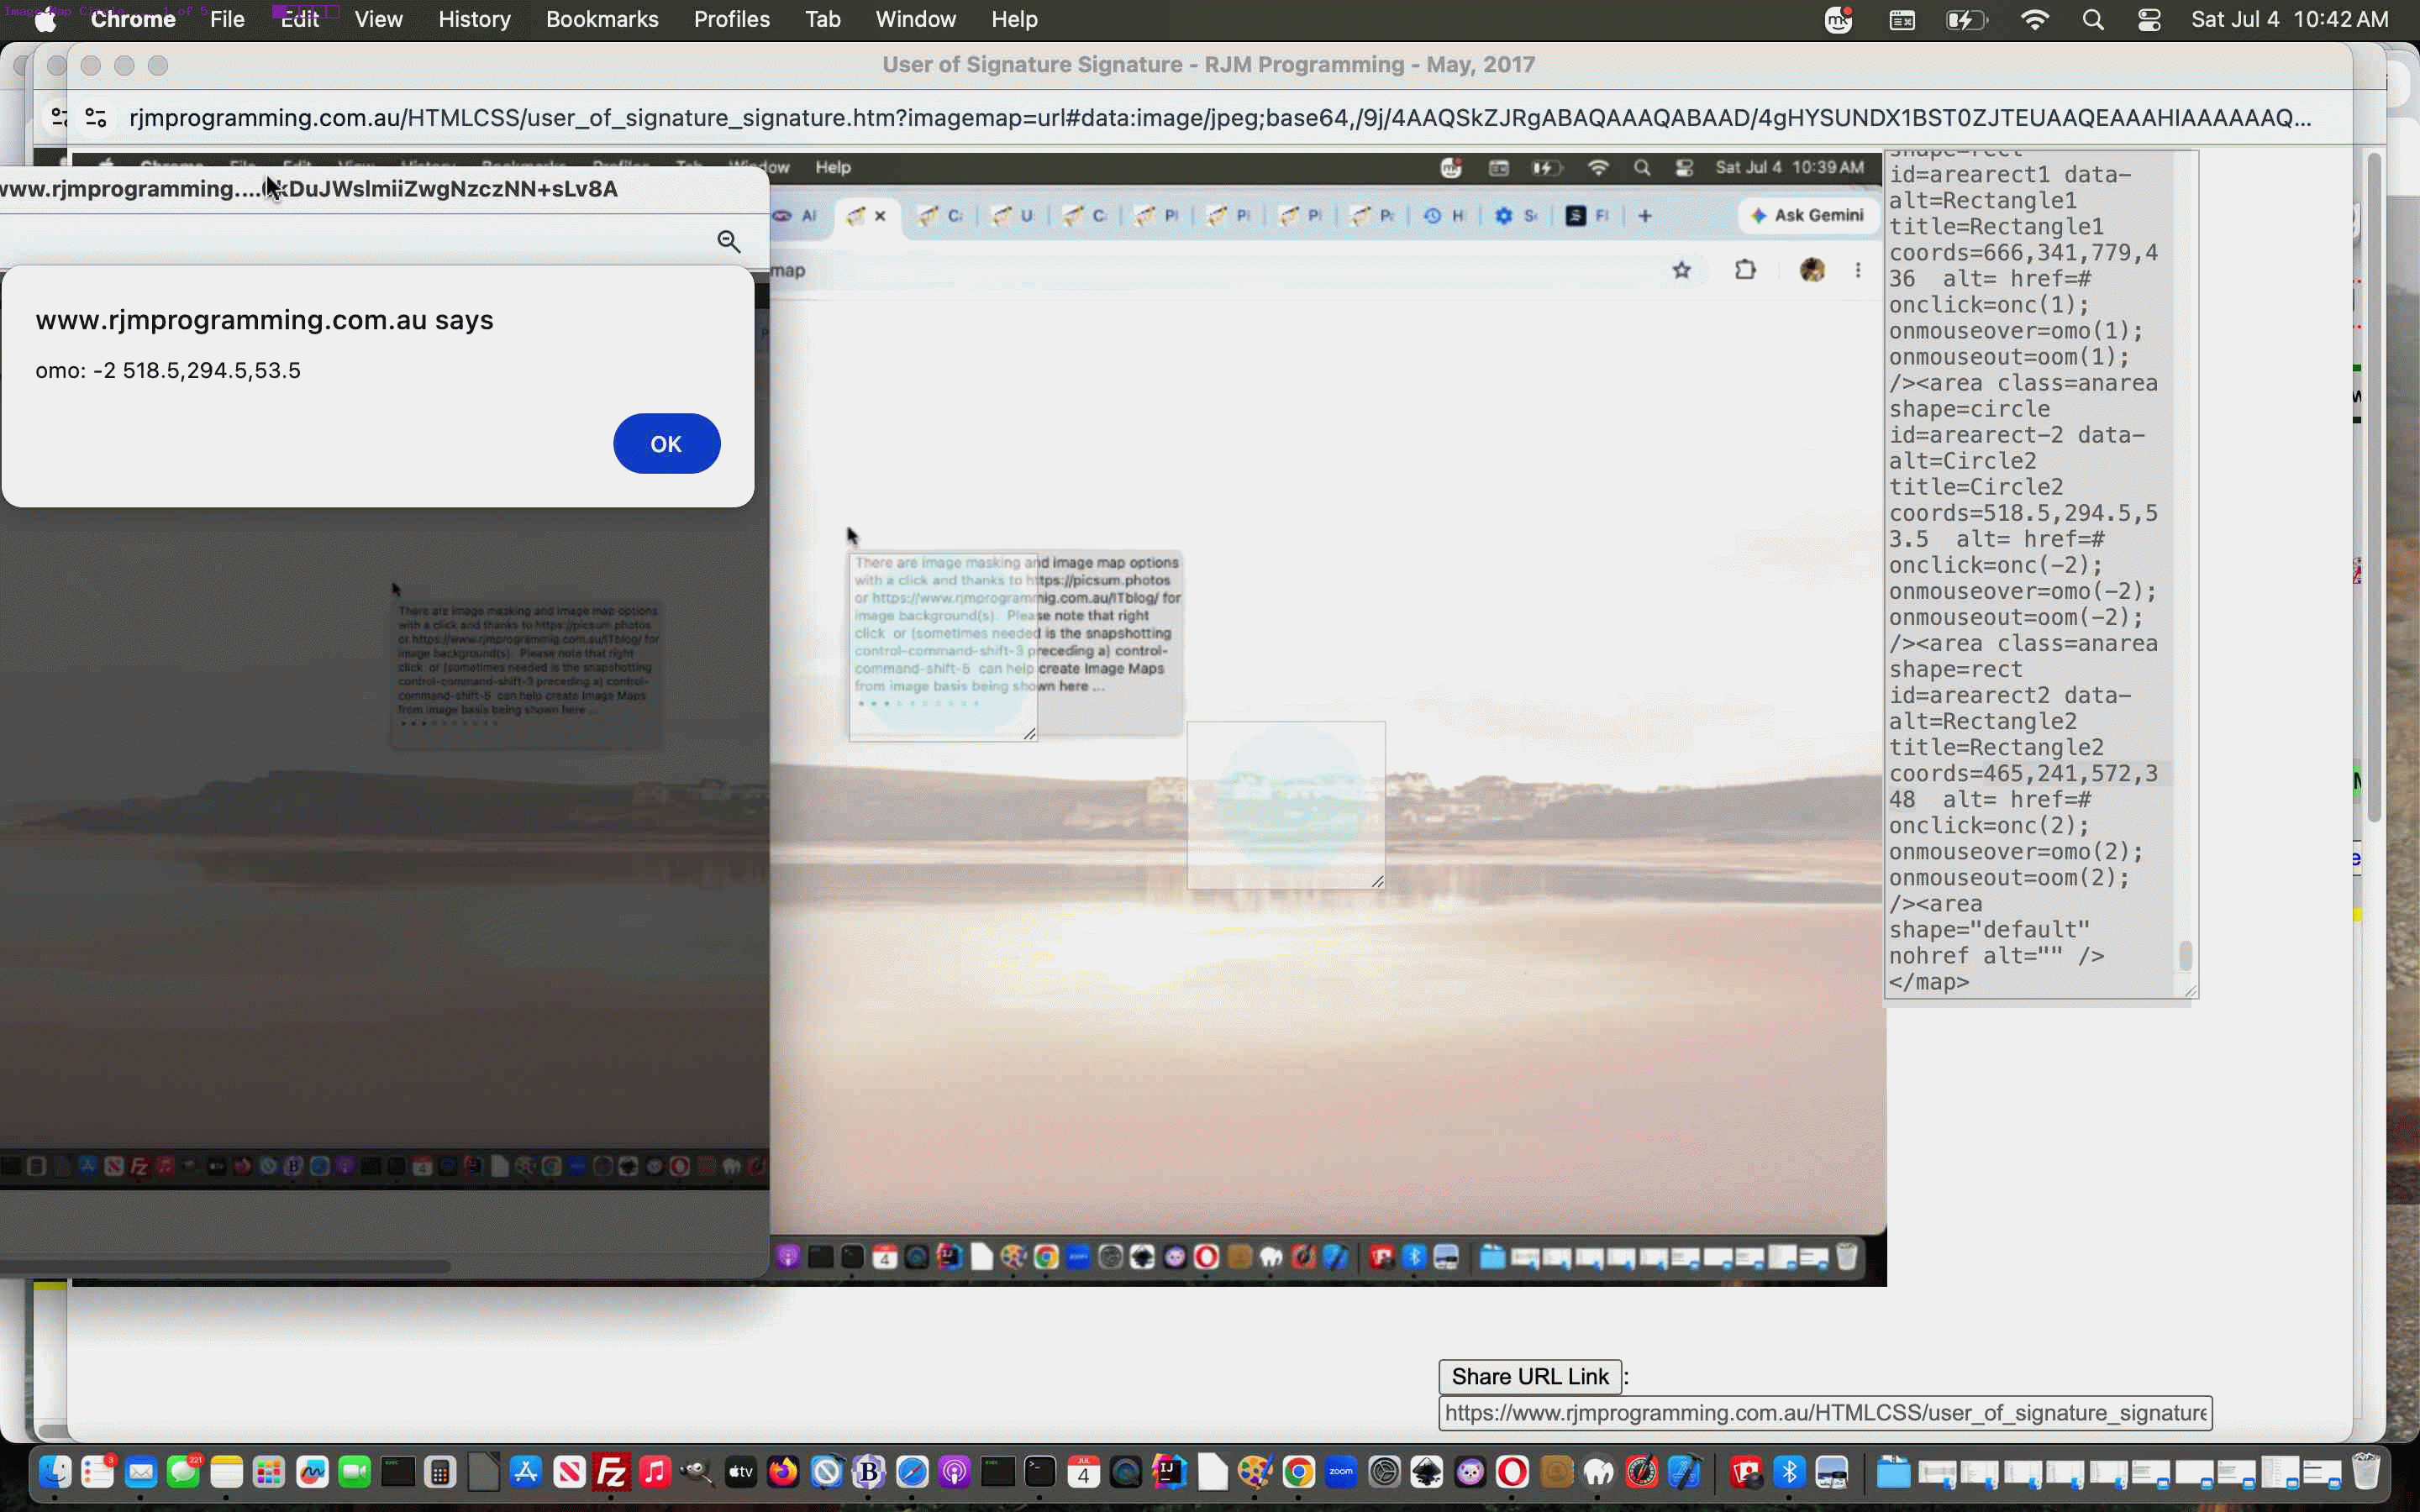Open the History menu
Viewport: 2420px width, 1512px height.
coord(474,19)
